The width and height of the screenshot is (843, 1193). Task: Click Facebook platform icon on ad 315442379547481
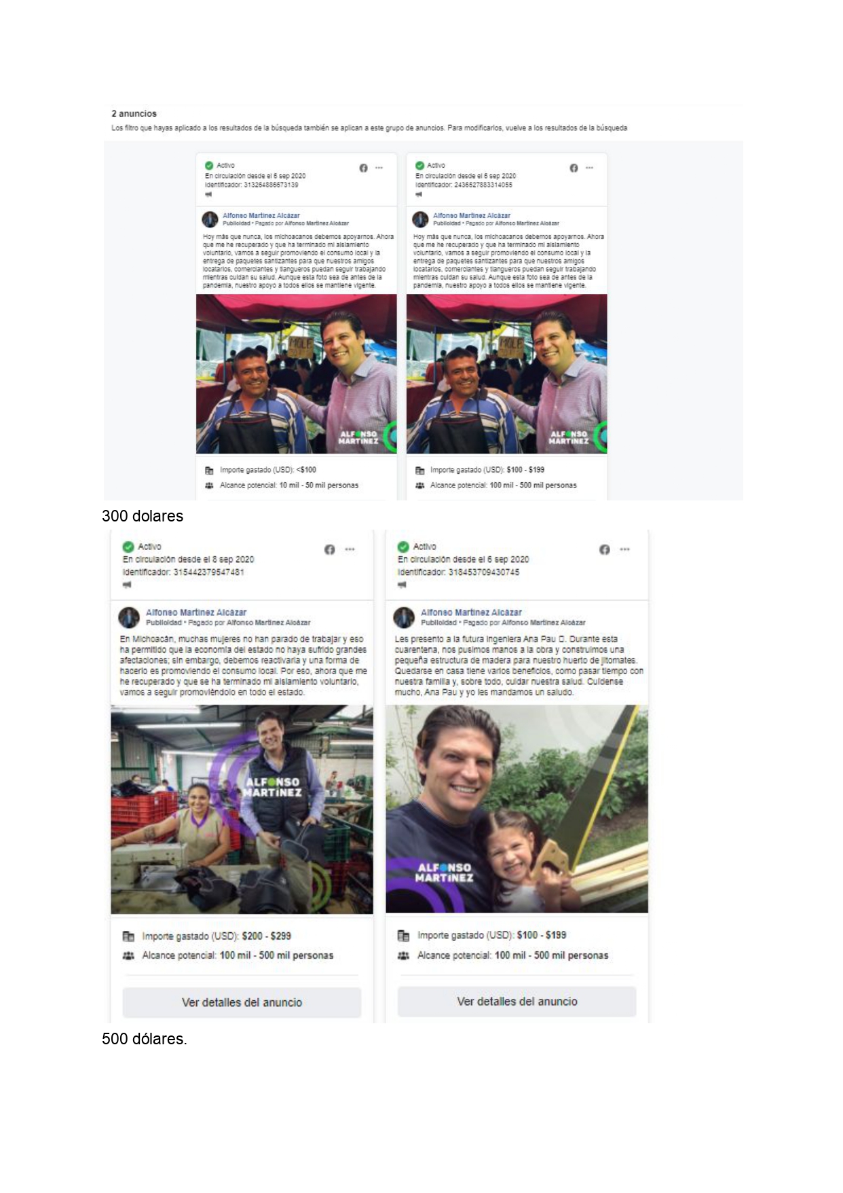point(329,549)
